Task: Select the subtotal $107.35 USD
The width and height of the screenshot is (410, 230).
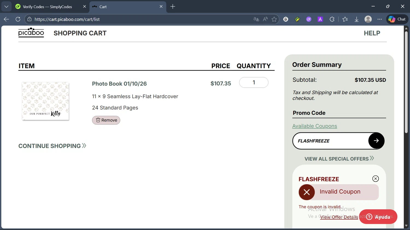Action: point(370,80)
